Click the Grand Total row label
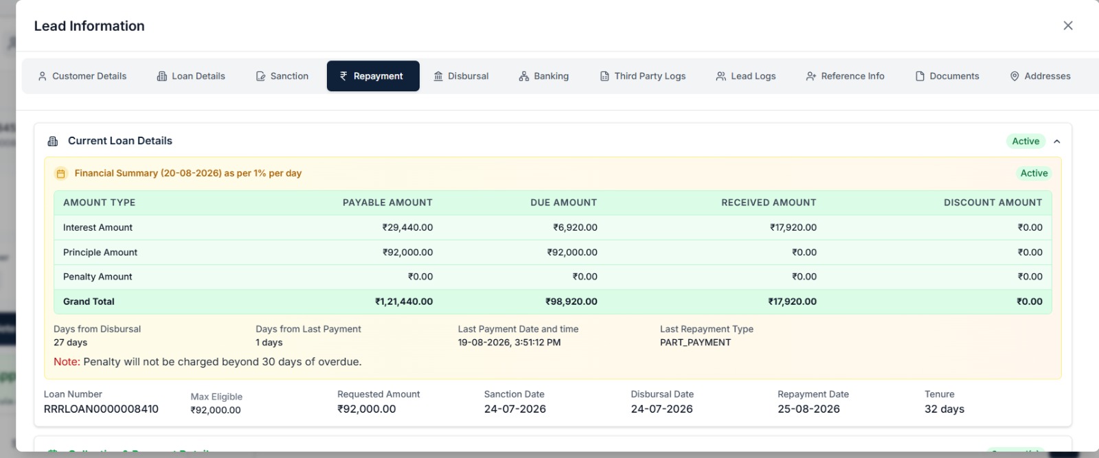 click(89, 301)
